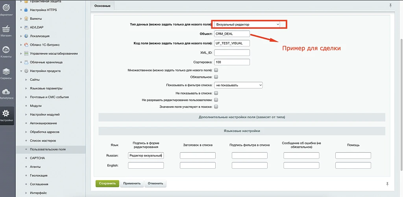Open the Тип данных dropdown
This screenshot has width=403, height=197.
(x=247, y=24)
